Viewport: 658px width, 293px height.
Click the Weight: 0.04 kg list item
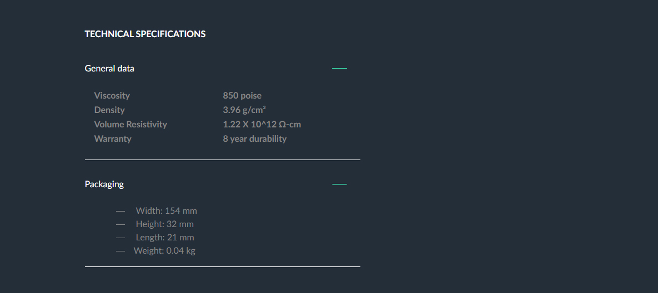click(164, 251)
